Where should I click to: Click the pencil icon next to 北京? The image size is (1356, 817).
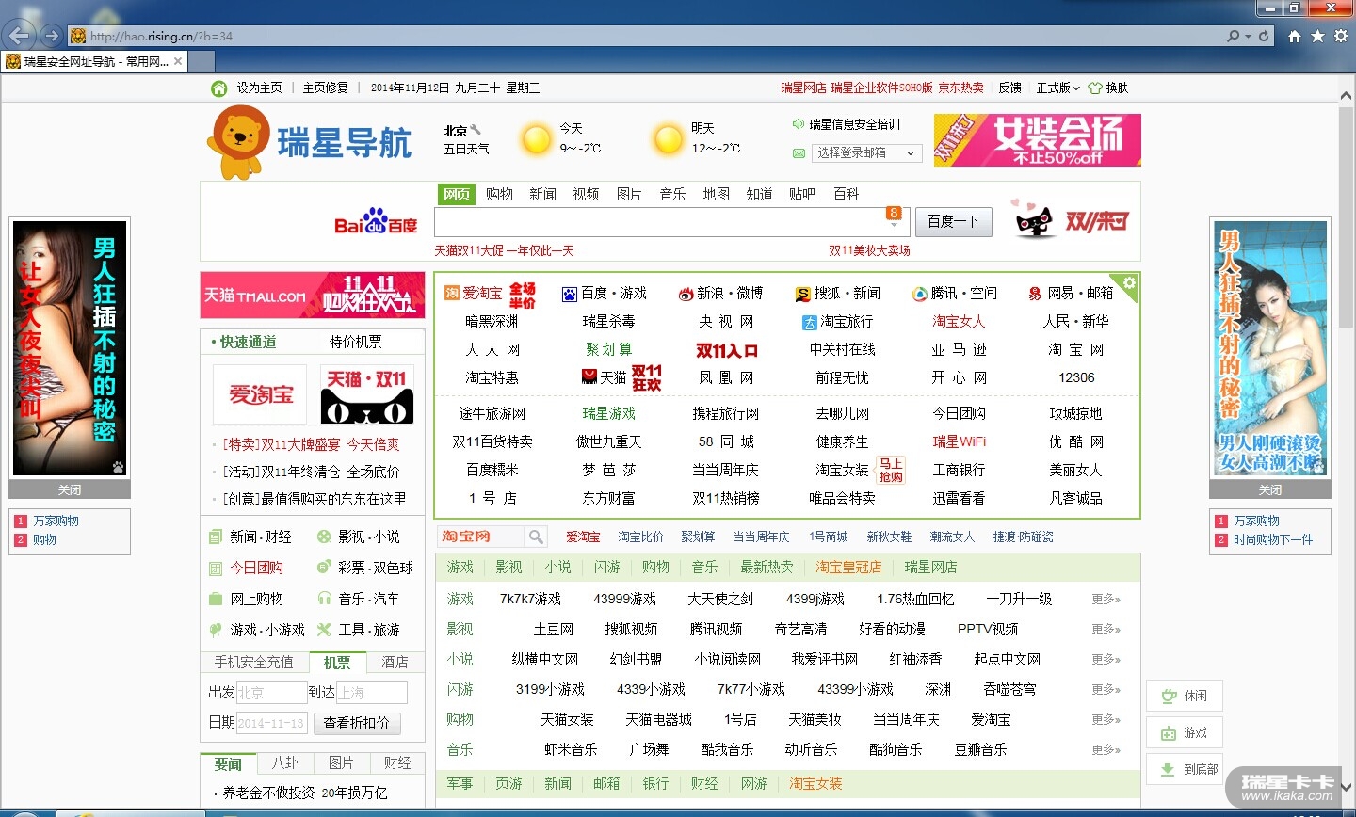(476, 130)
